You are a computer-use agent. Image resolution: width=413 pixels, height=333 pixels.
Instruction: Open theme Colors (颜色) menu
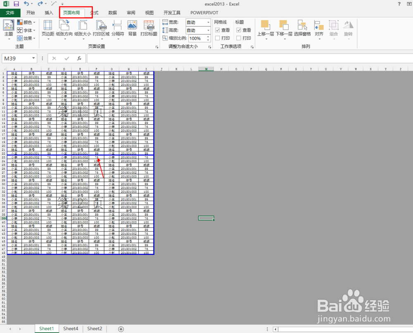26,22
